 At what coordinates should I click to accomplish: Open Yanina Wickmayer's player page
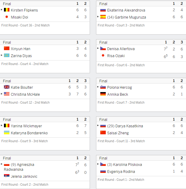pyautogui.click(x=26, y=126)
